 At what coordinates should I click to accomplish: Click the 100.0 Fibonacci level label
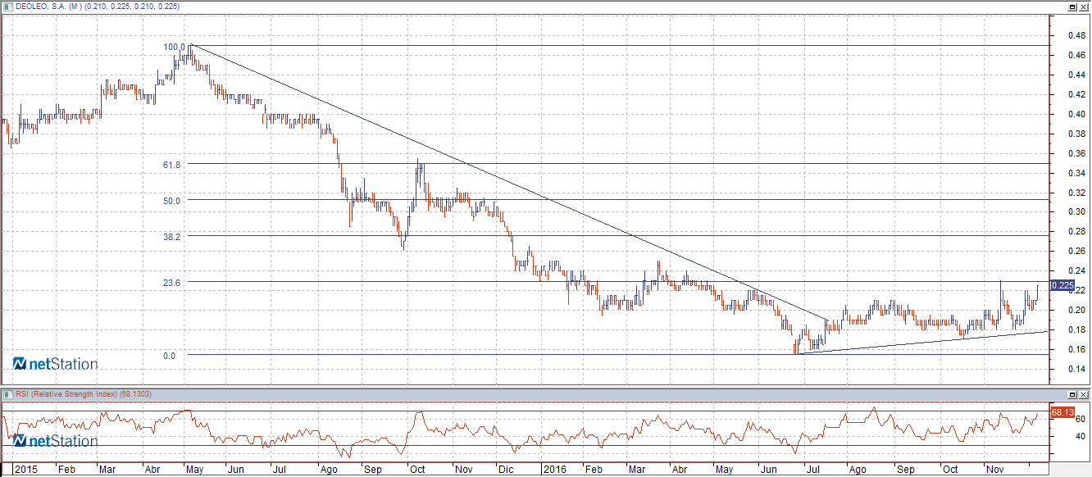coord(175,47)
